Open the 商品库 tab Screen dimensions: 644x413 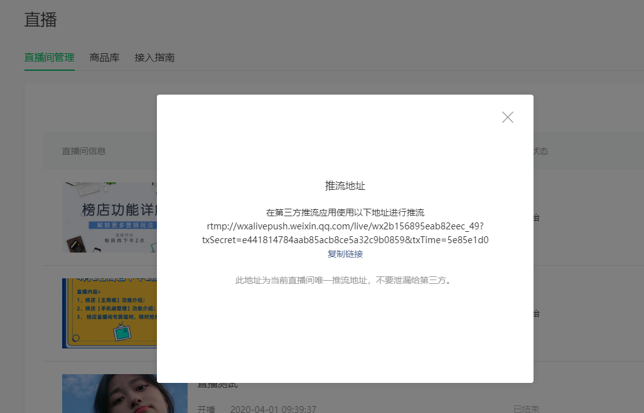point(104,58)
